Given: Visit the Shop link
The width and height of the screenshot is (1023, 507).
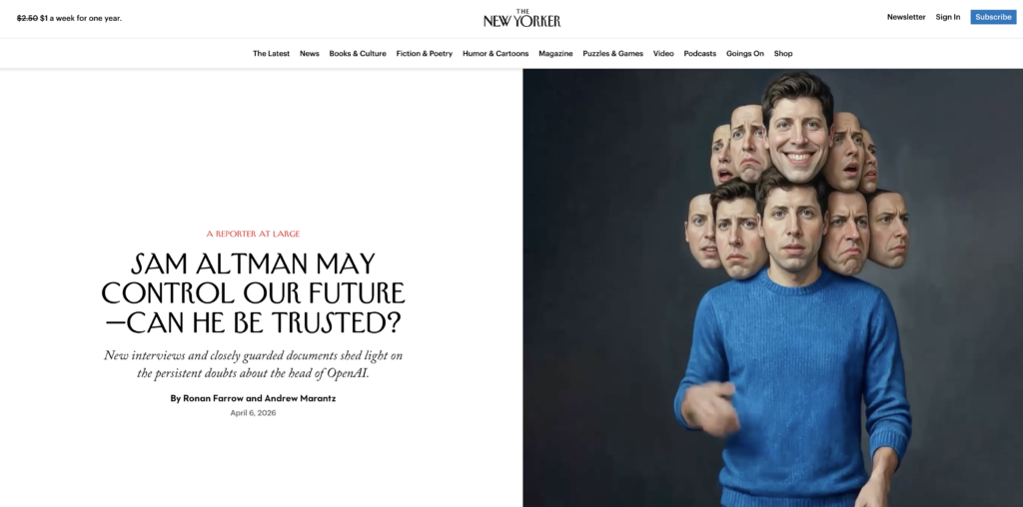Looking at the screenshot, I should (783, 54).
